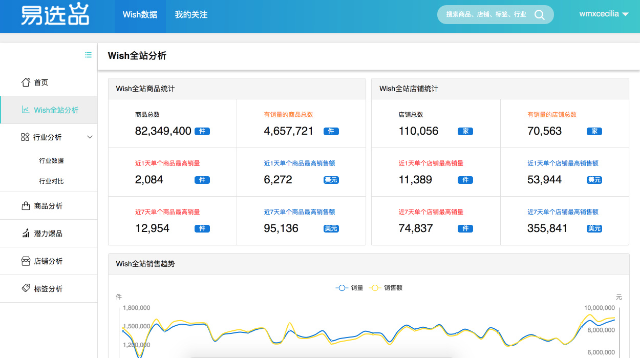Click the bar chart icon for 潜力爆品
This screenshot has height=358, width=640.
coord(26,234)
